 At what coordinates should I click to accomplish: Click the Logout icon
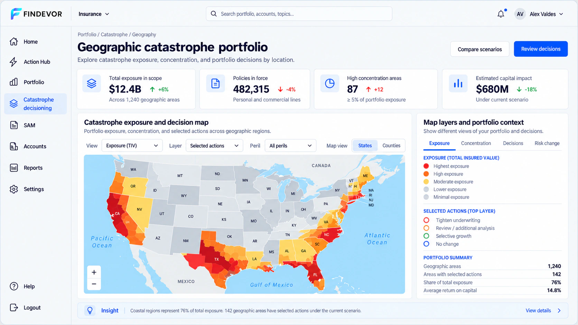[14, 307]
